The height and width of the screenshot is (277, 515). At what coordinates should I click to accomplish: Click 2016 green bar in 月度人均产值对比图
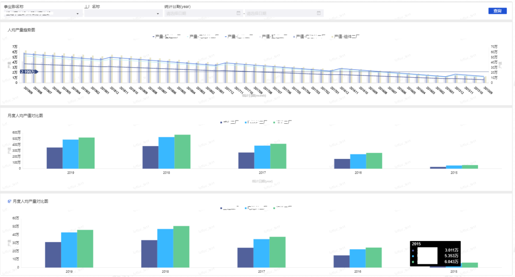pyautogui.click(x=374, y=161)
